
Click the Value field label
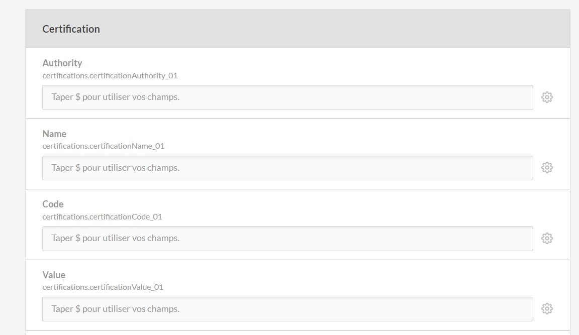(x=54, y=275)
